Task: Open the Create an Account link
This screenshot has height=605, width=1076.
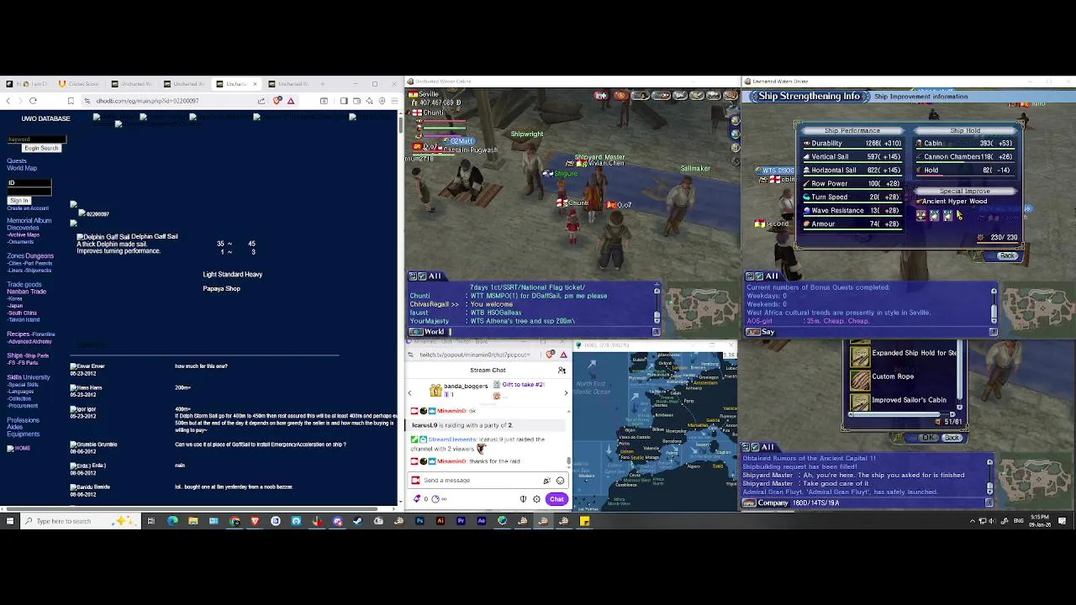Action: click(x=28, y=208)
